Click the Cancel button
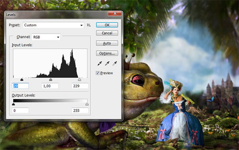239x150 pixels. coord(107,33)
